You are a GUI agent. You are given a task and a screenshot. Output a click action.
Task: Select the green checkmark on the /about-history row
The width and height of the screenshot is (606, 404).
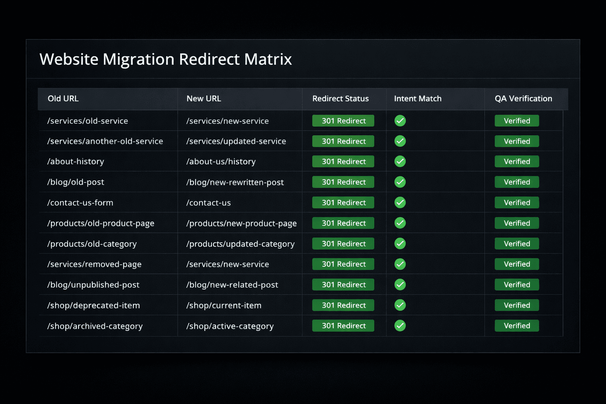coord(400,161)
